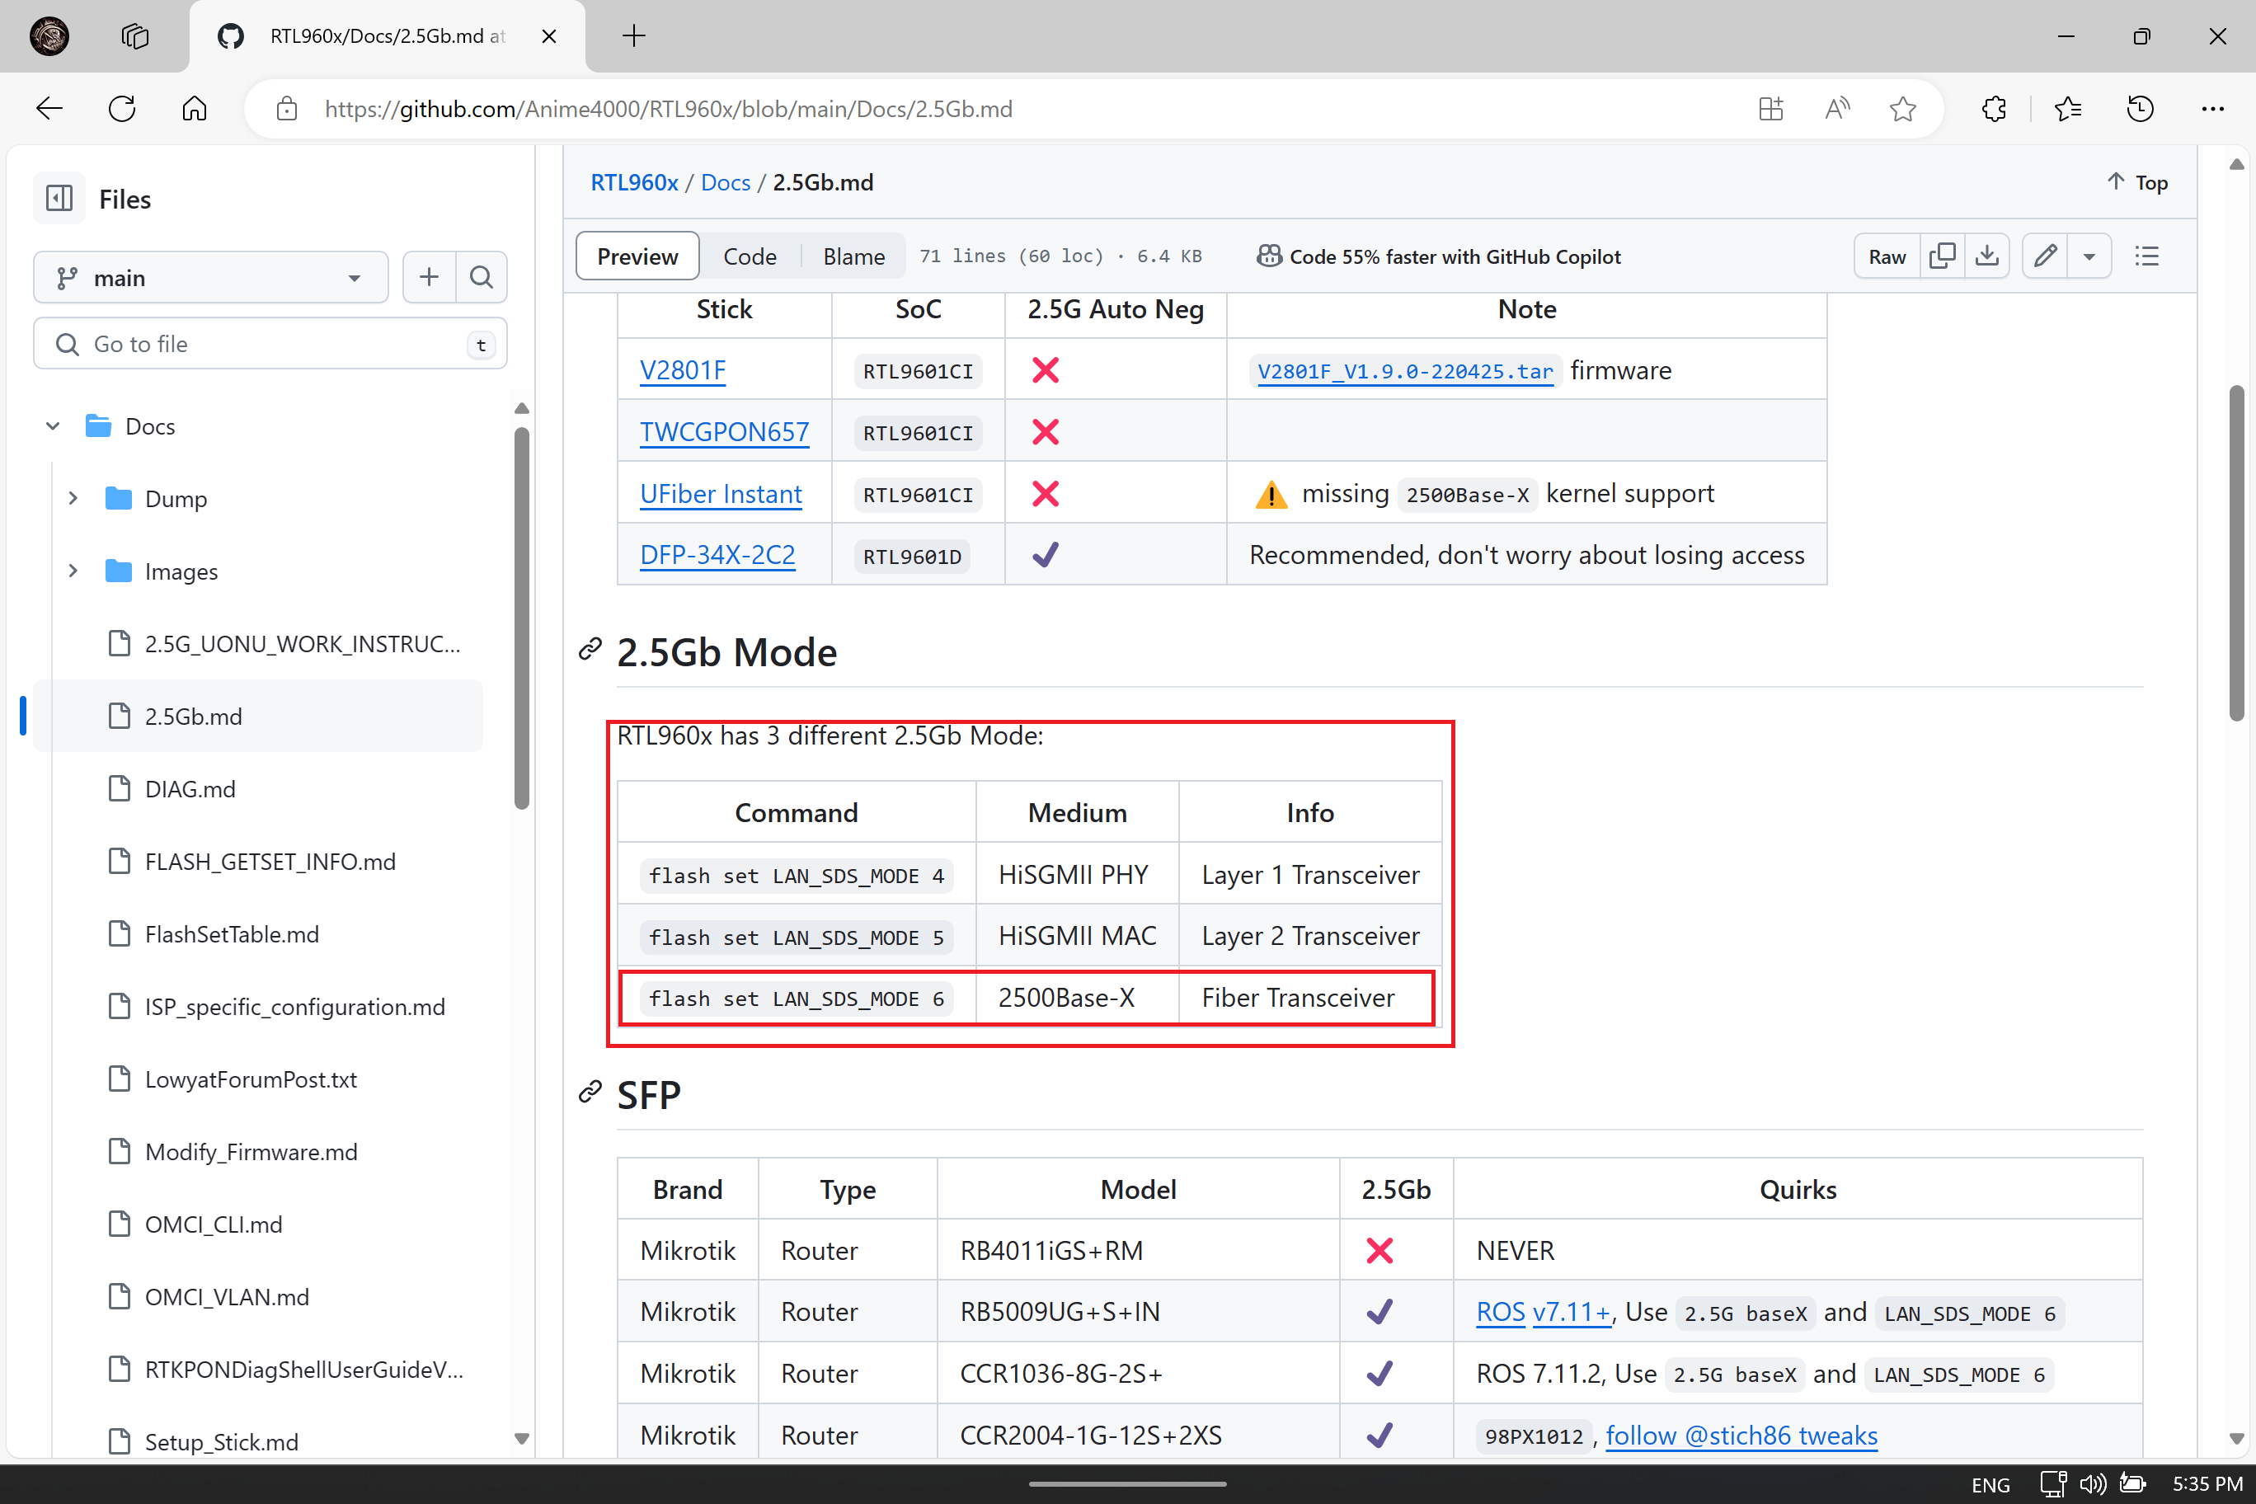Click the file tree scrollbar thumb

pyautogui.click(x=522, y=618)
